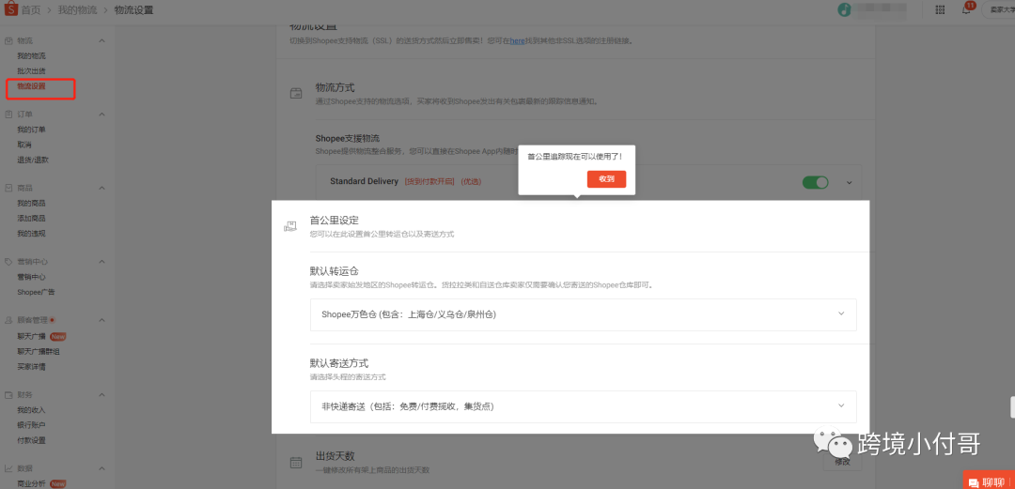Collapse the 订单 sidebar section chevron
This screenshot has height=489, width=1015.
pyautogui.click(x=101, y=115)
